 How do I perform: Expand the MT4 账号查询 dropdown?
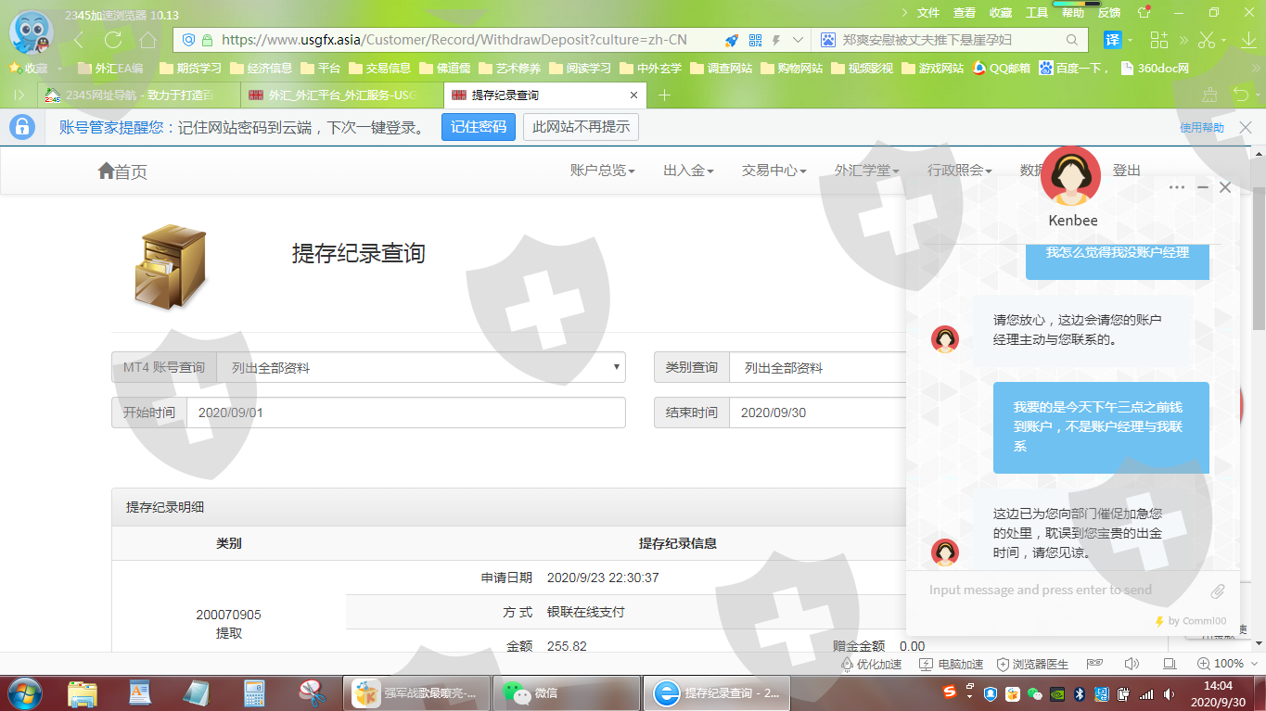tap(420, 368)
